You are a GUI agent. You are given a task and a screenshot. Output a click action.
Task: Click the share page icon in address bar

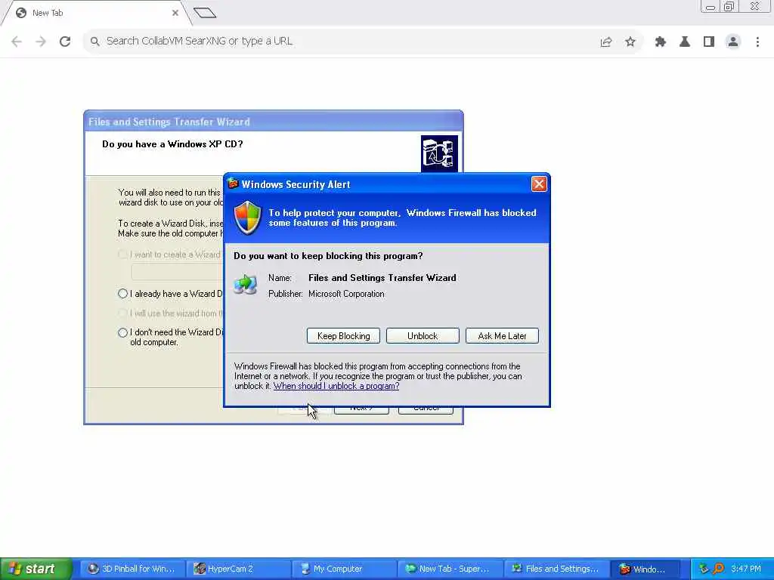tap(606, 42)
